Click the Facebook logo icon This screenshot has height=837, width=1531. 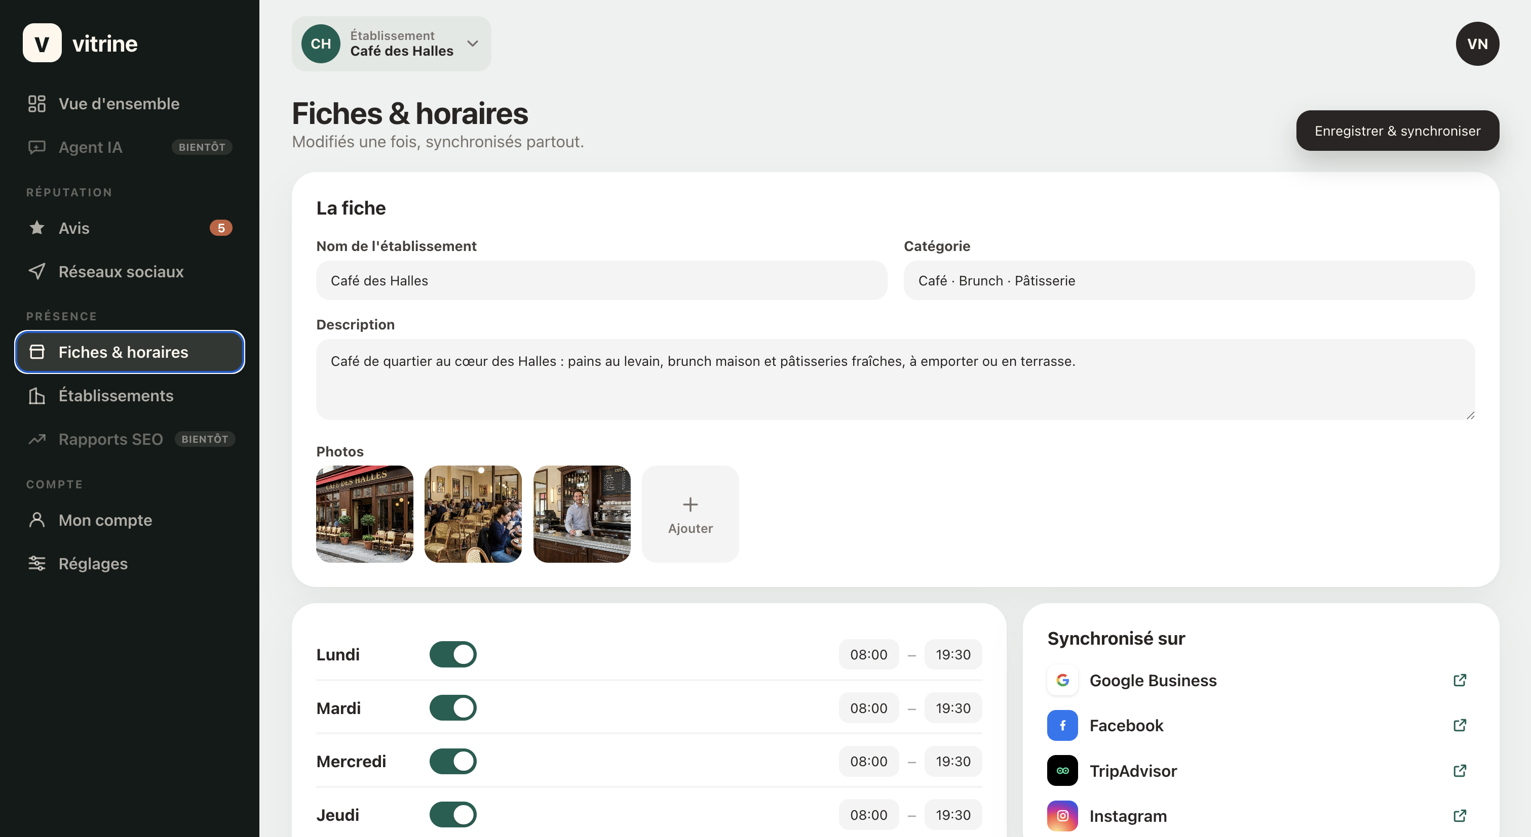tap(1062, 725)
